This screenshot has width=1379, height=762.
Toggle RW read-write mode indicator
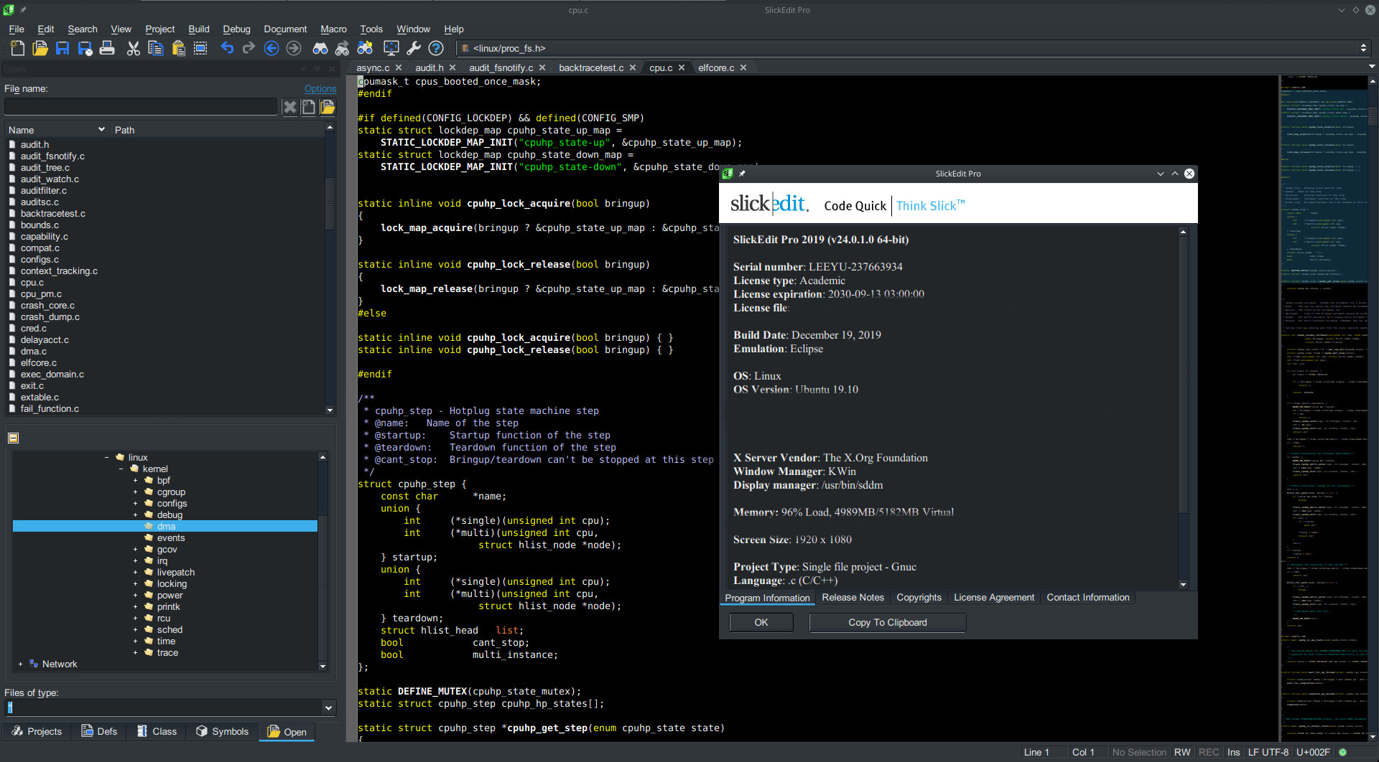pos(1182,752)
